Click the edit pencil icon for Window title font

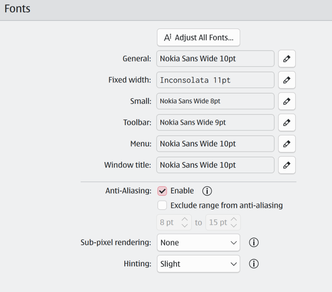(x=287, y=165)
